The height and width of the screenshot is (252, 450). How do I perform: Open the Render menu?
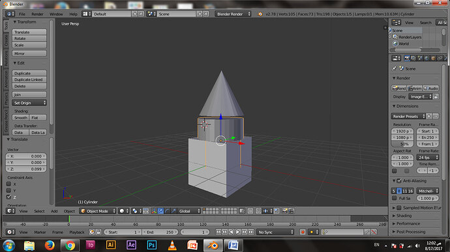click(x=37, y=14)
